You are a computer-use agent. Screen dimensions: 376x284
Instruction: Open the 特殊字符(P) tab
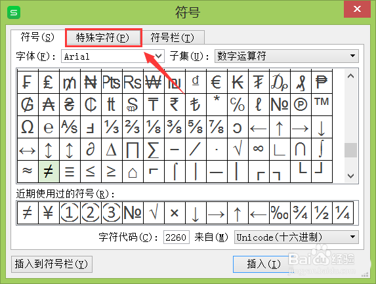click(x=103, y=37)
